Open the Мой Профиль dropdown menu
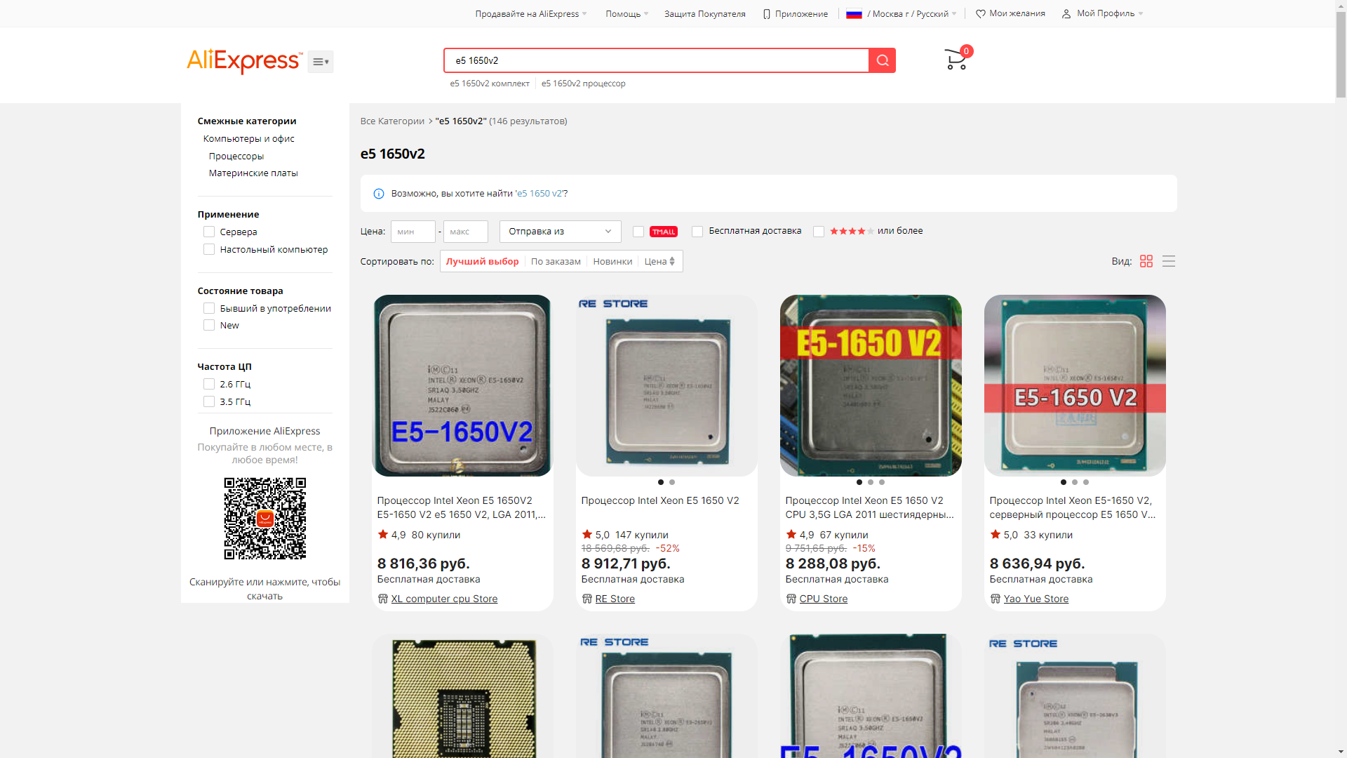 click(1106, 13)
